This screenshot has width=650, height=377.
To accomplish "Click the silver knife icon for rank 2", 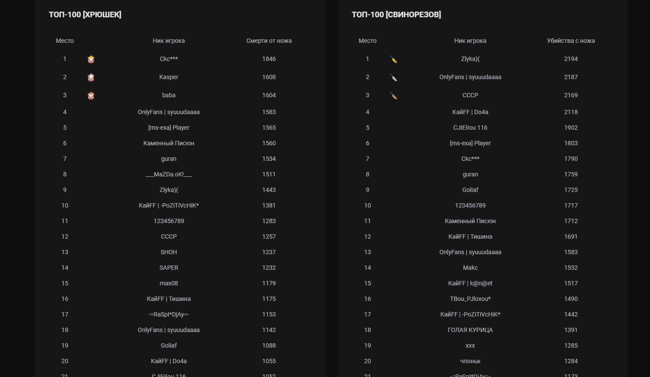I will 393,77.
